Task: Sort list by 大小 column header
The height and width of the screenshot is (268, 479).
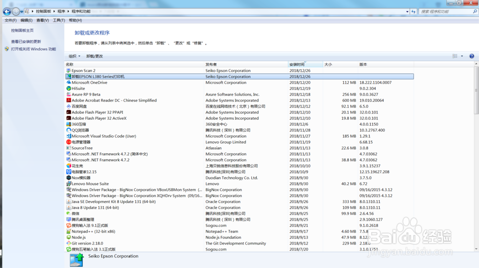Action: (340, 65)
